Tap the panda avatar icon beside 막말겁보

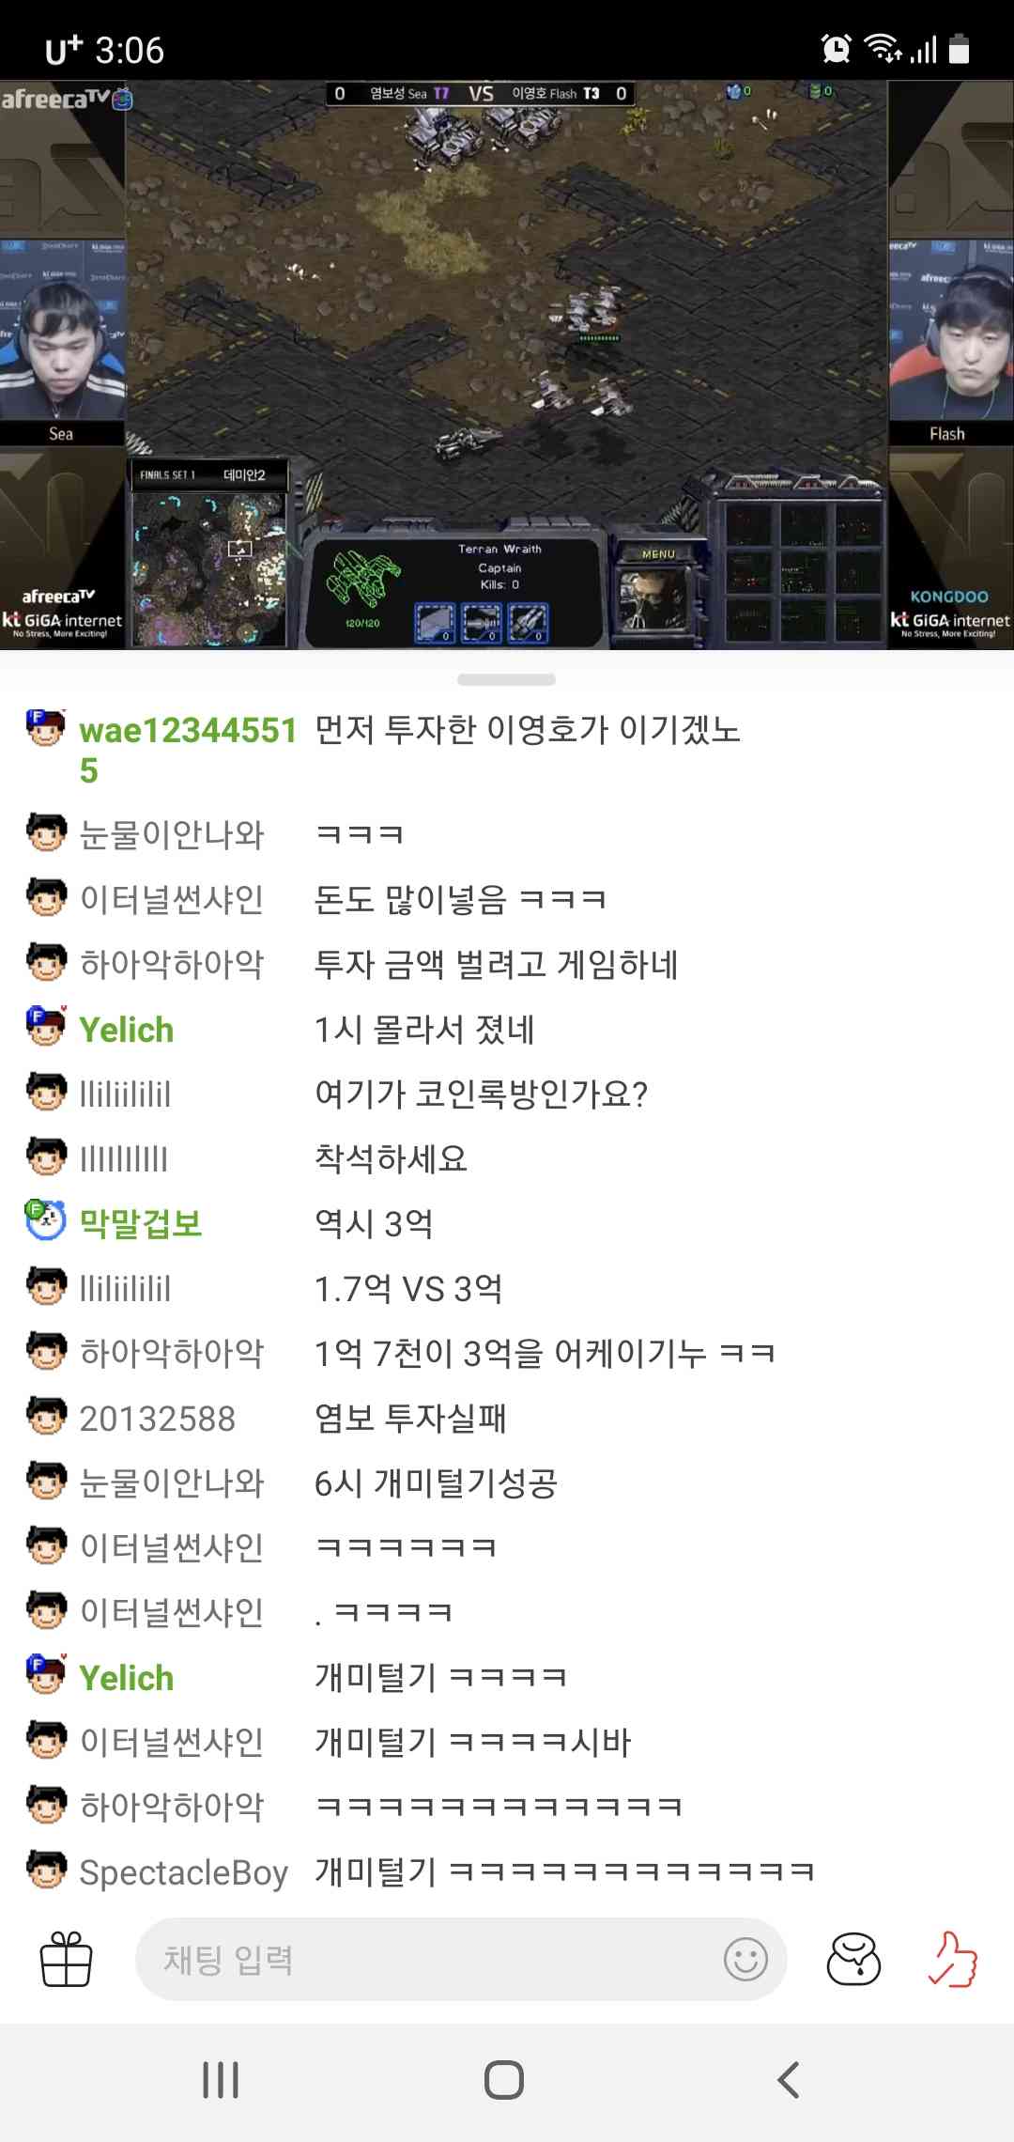point(45,1220)
